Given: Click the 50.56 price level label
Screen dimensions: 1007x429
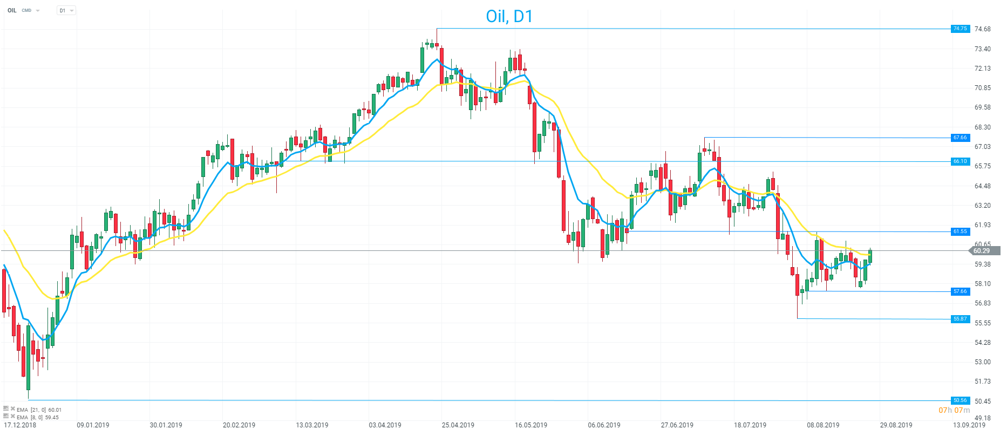Looking at the screenshot, I should click(x=960, y=400).
